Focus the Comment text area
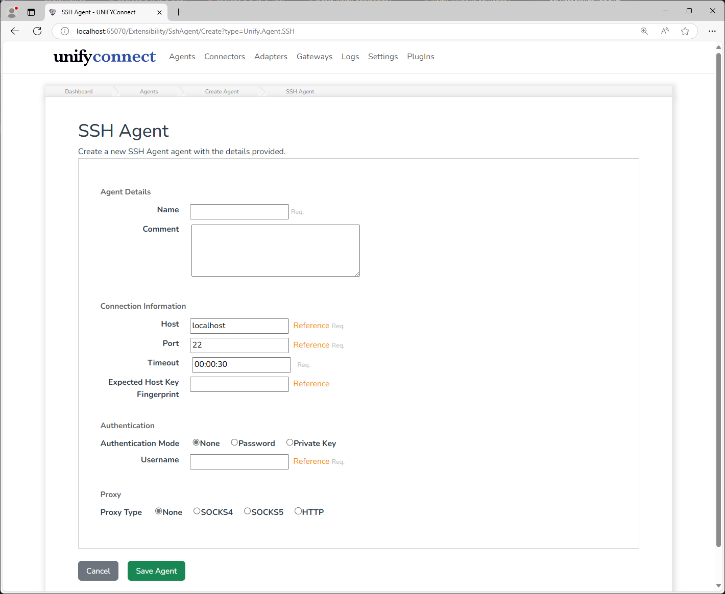The height and width of the screenshot is (594, 725). pos(276,251)
